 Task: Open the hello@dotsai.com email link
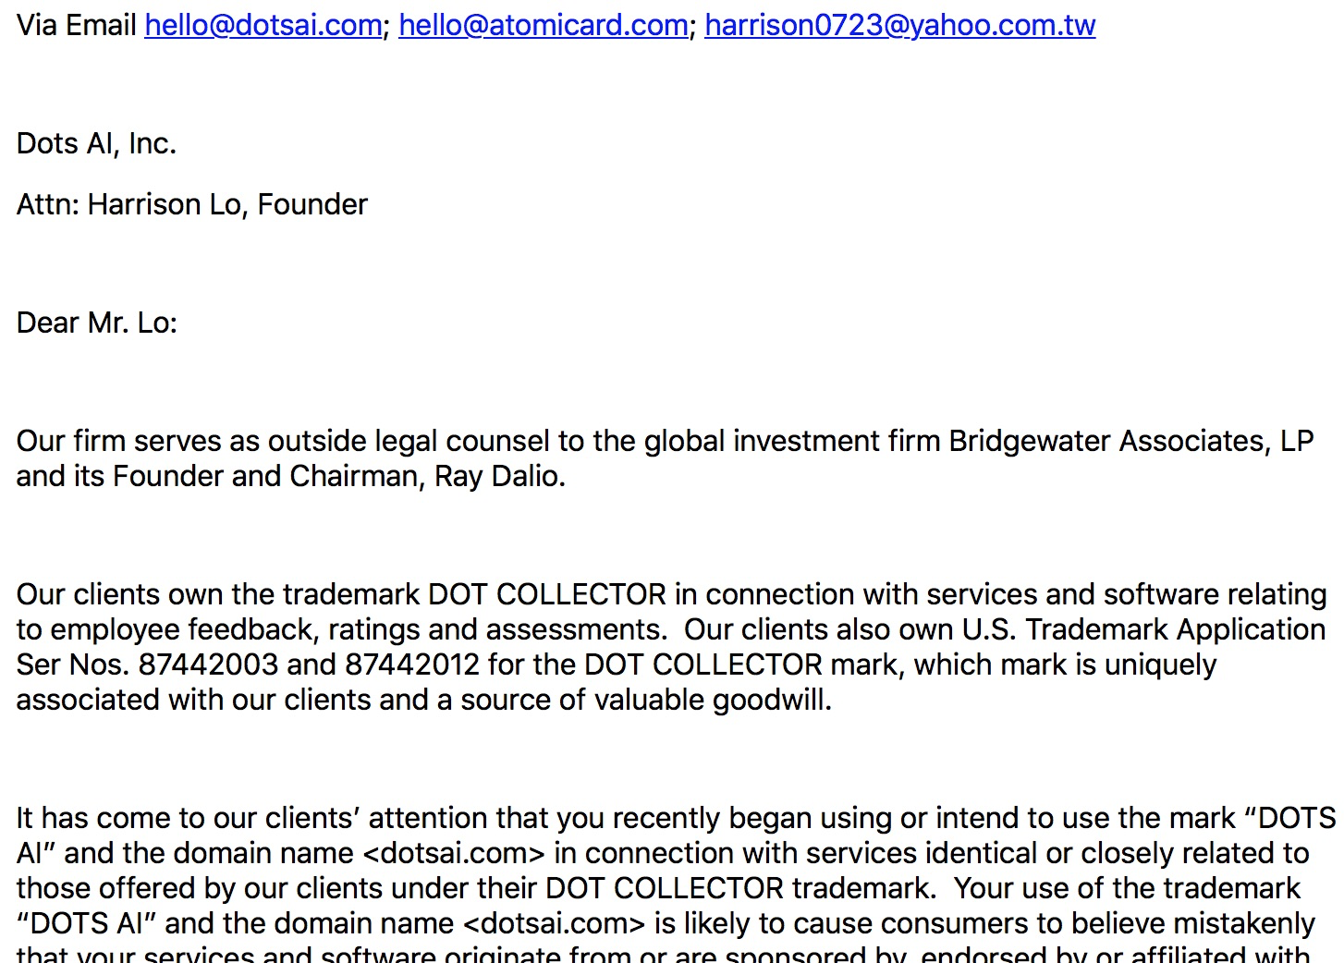[x=263, y=25]
